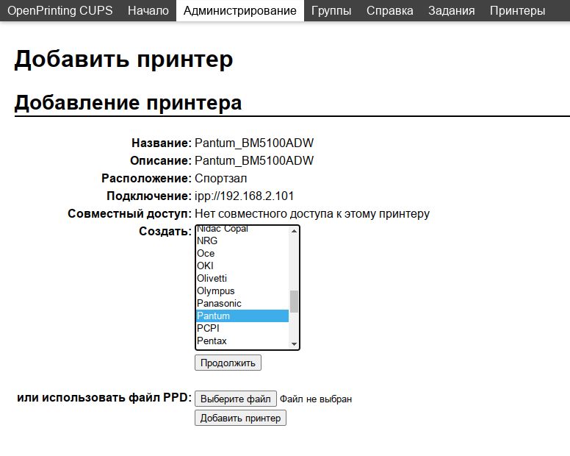Switch to the Администрирование tab

click(x=240, y=11)
